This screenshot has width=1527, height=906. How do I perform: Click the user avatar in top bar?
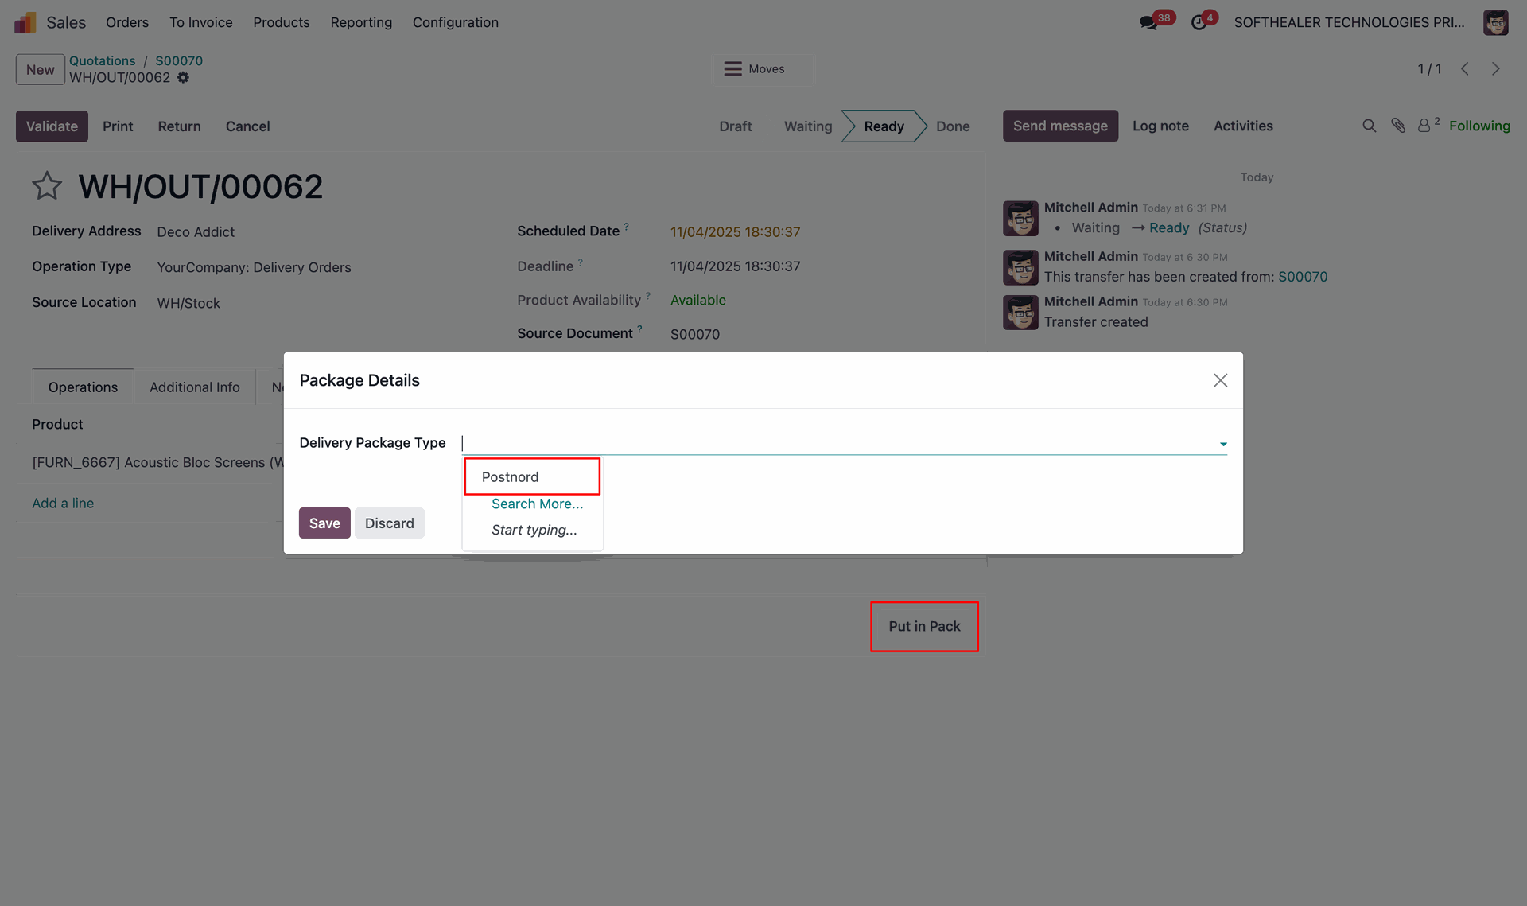(1495, 22)
